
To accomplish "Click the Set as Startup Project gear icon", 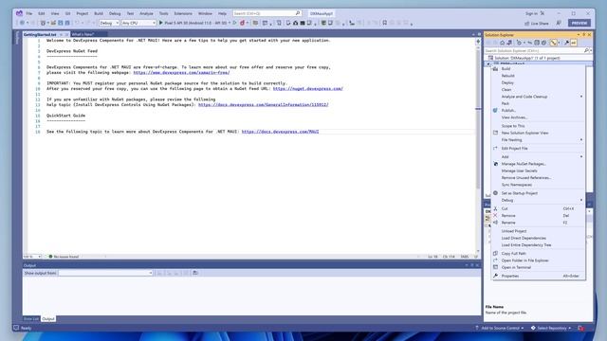I will [495, 193].
